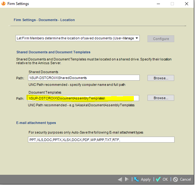
Task: Click the Document Templates label
Action: (45, 92)
